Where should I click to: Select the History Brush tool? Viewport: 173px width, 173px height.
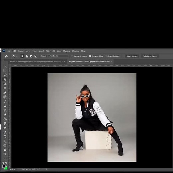click(5, 110)
